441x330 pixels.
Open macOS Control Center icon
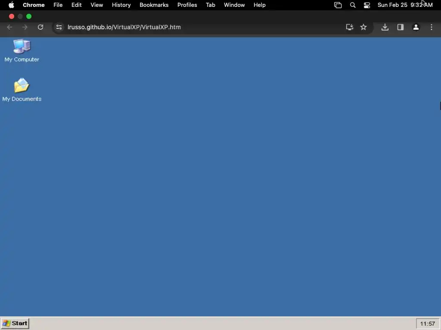tap(367, 5)
